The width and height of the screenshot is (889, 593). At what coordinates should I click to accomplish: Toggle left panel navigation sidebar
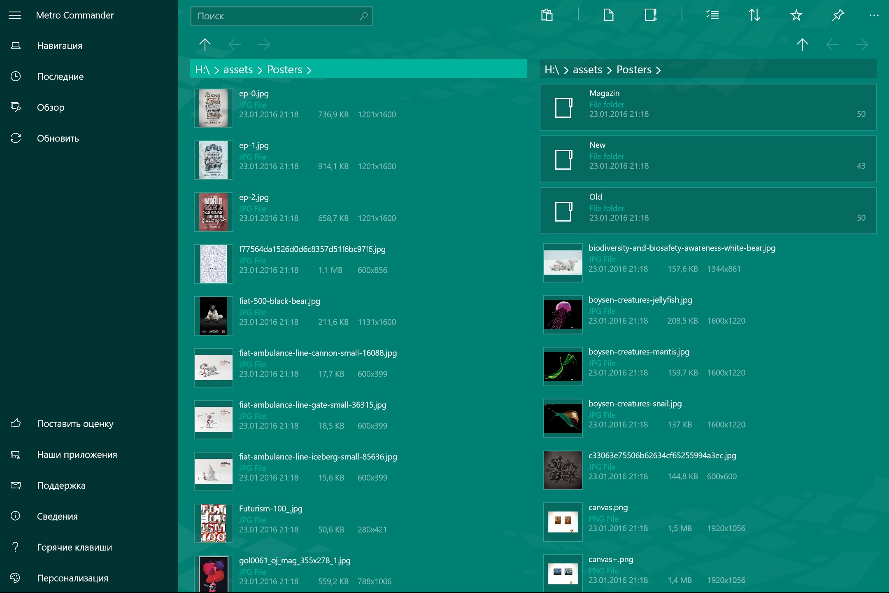tap(16, 14)
